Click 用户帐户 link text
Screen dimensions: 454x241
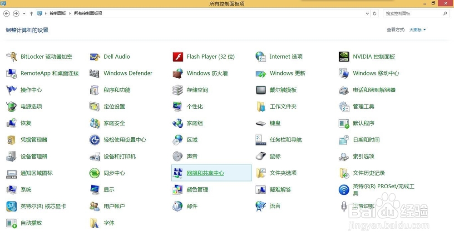114,206
